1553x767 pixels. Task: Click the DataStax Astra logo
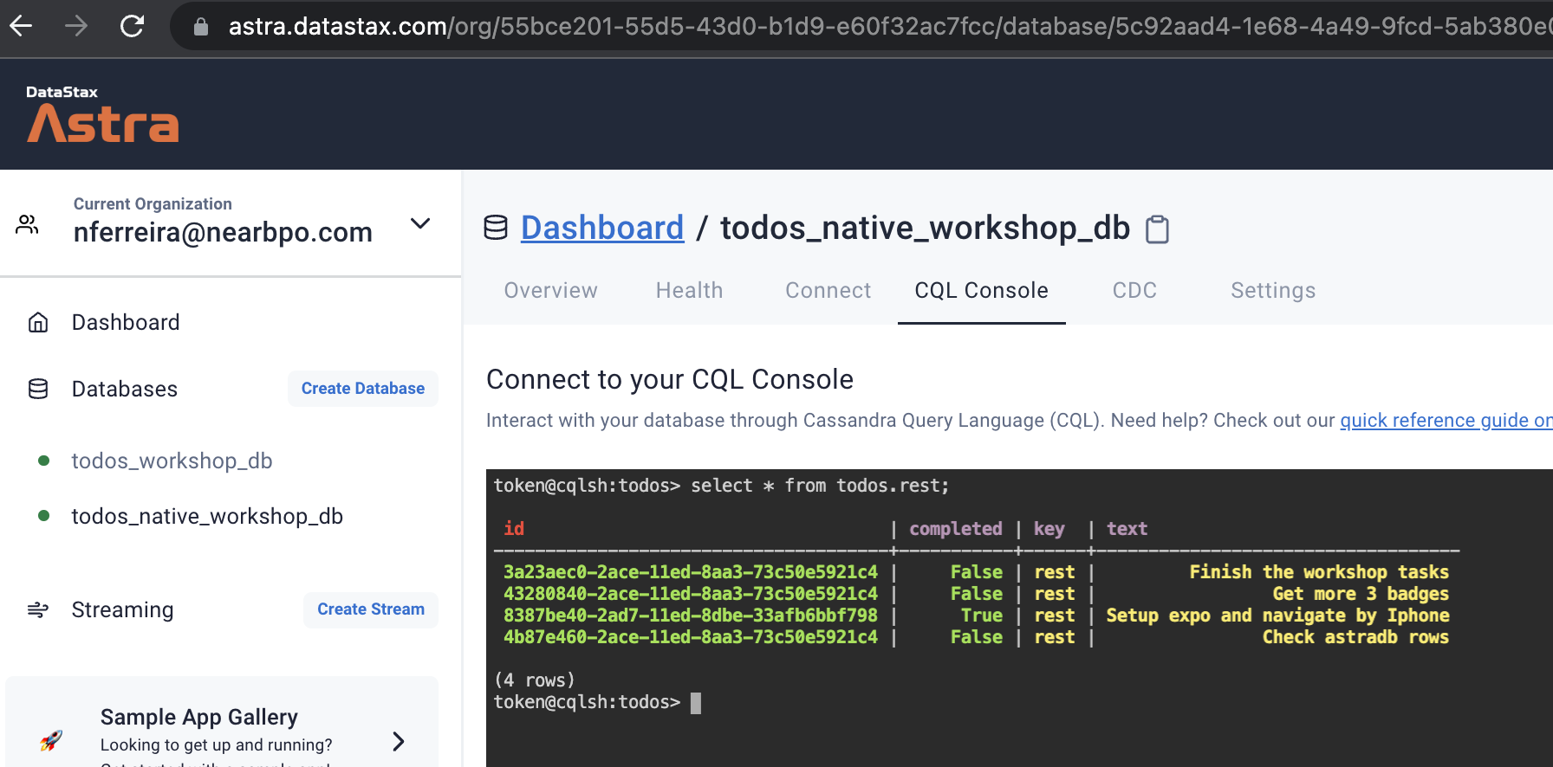(102, 114)
